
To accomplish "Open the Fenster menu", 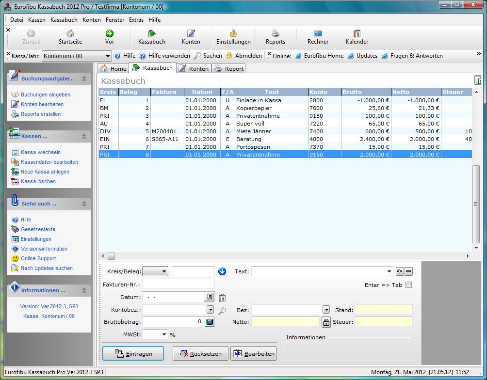I will click(115, 20).
